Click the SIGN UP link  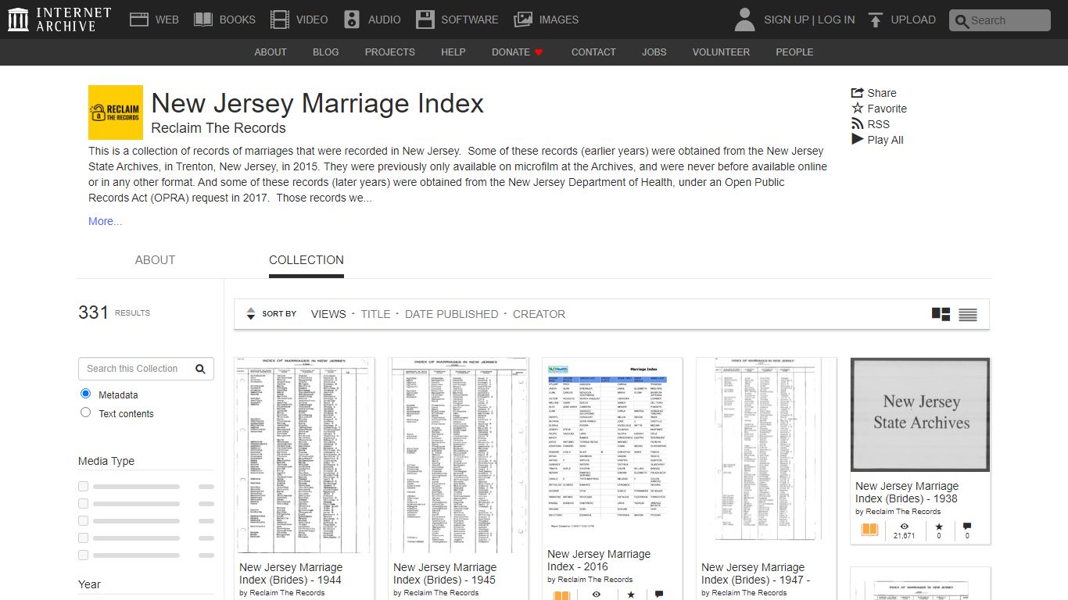787,20
